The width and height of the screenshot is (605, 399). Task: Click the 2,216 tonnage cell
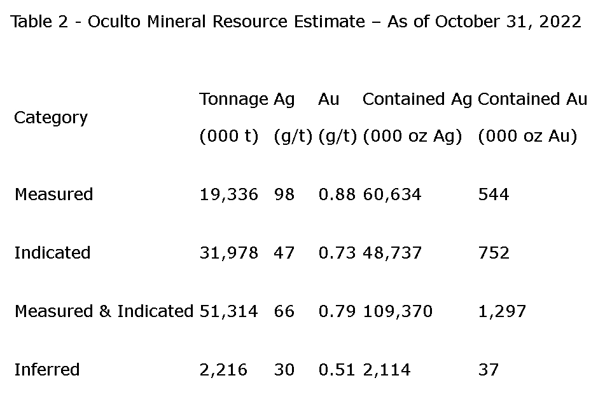[223, 370]
